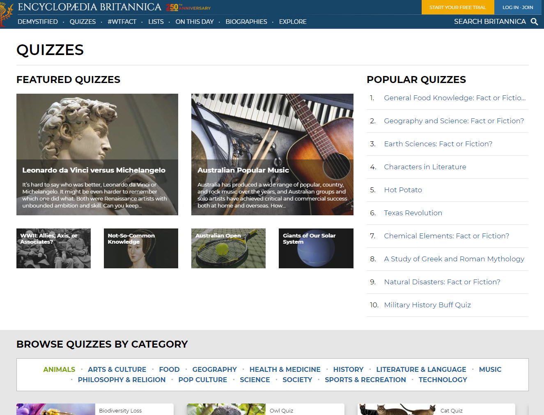
Task: Open the Australian Open quiz thumbnail
Action: click(228, 248)
